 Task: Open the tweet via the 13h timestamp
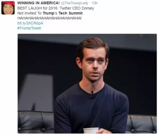[95, 3]
